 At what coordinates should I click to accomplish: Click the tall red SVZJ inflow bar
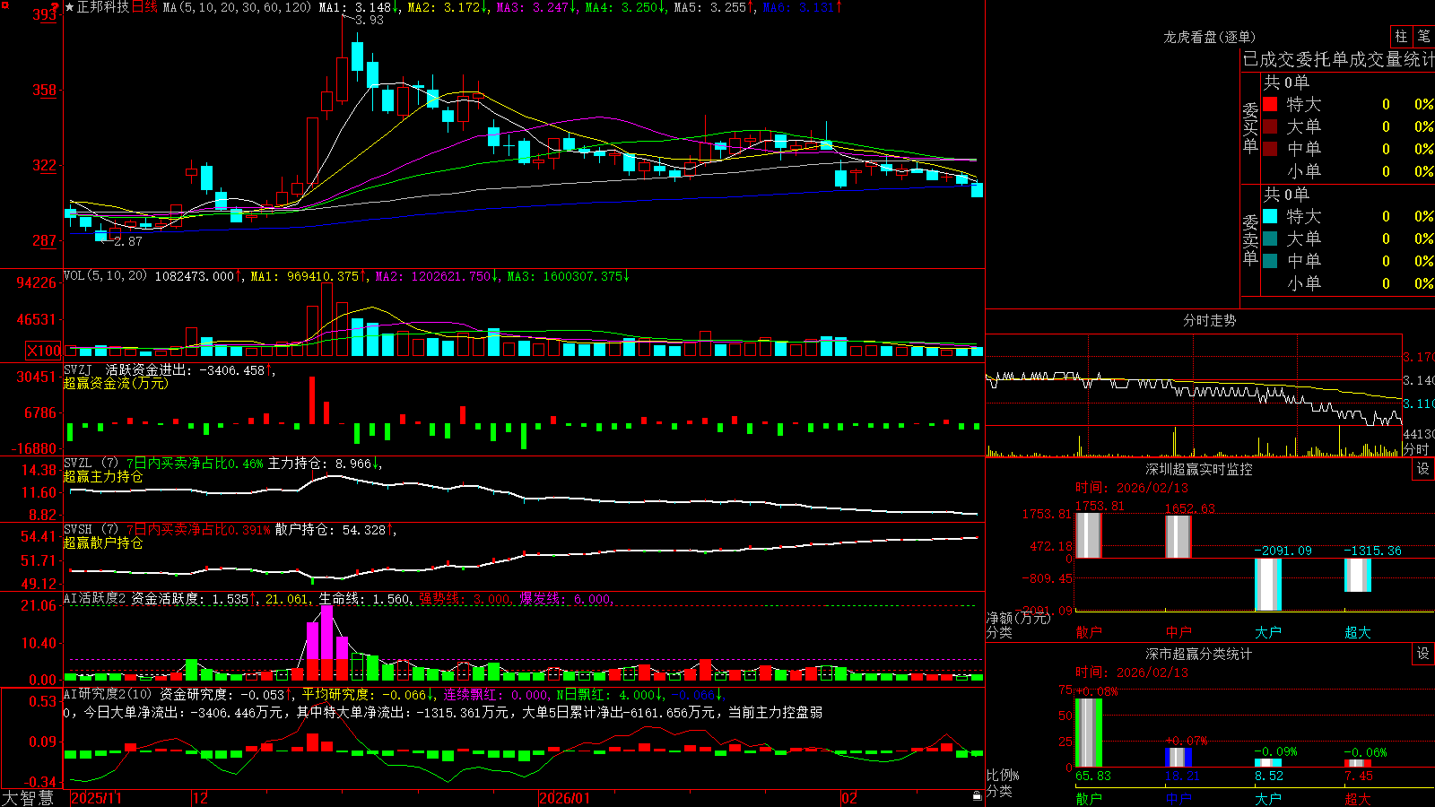[312, 400]
